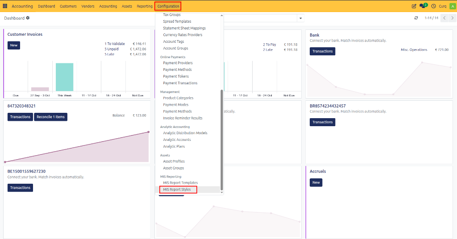
Task: Click This Week bar in invoices chart
Action: pyautogui.click(x=64, y=77)
